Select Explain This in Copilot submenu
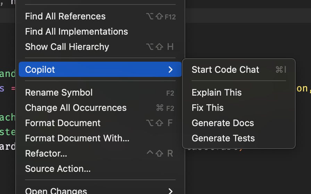Viewport: 311px width, 194px height. 239,92
